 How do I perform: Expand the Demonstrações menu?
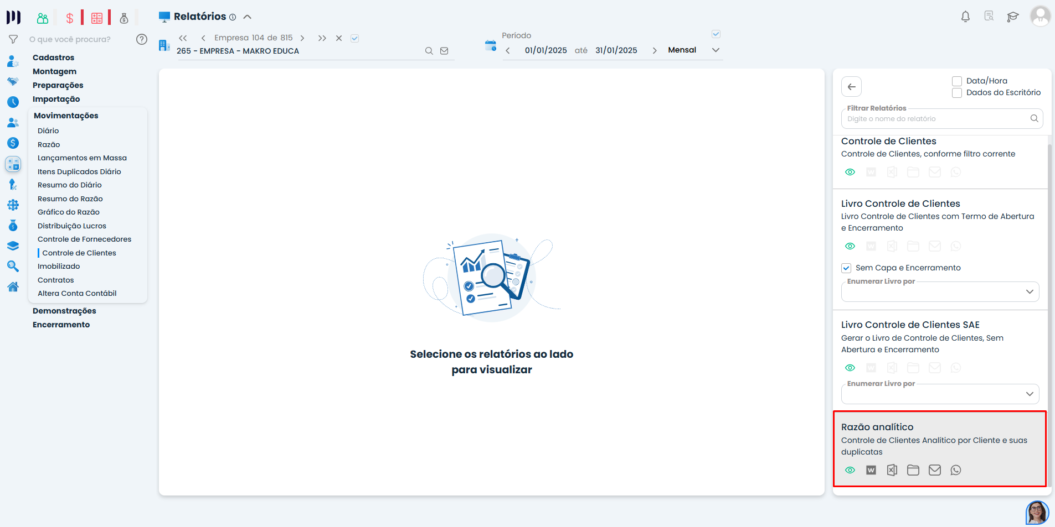pos(64,311)
